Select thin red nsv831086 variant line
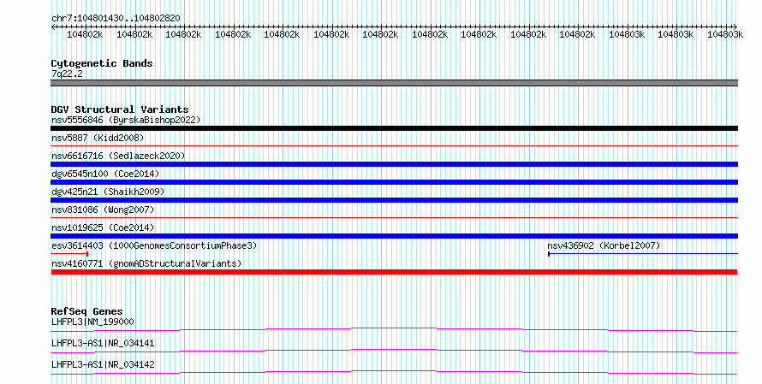The height and width of the screenshot is (384, 762). [x=394, y=217]
